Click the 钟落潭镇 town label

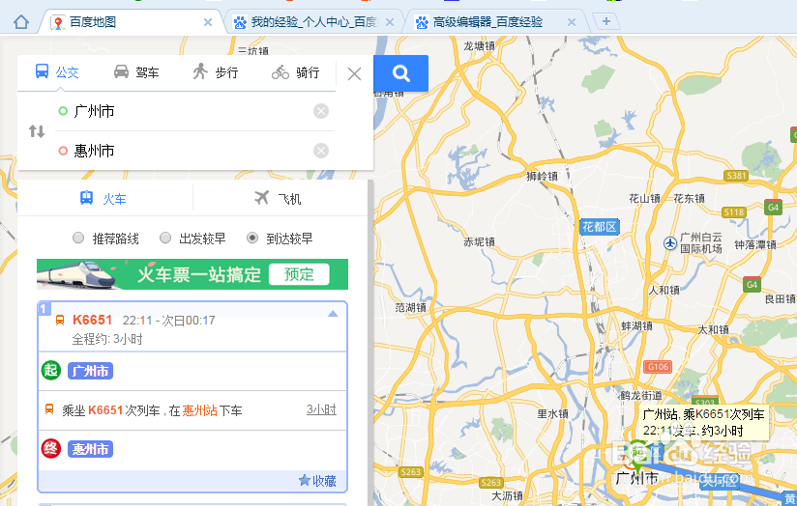755,244
